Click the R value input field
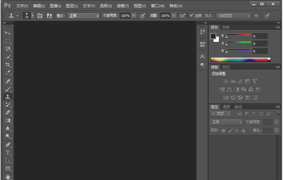The height and width of the screenshot is (180, 283). point(260,36)
